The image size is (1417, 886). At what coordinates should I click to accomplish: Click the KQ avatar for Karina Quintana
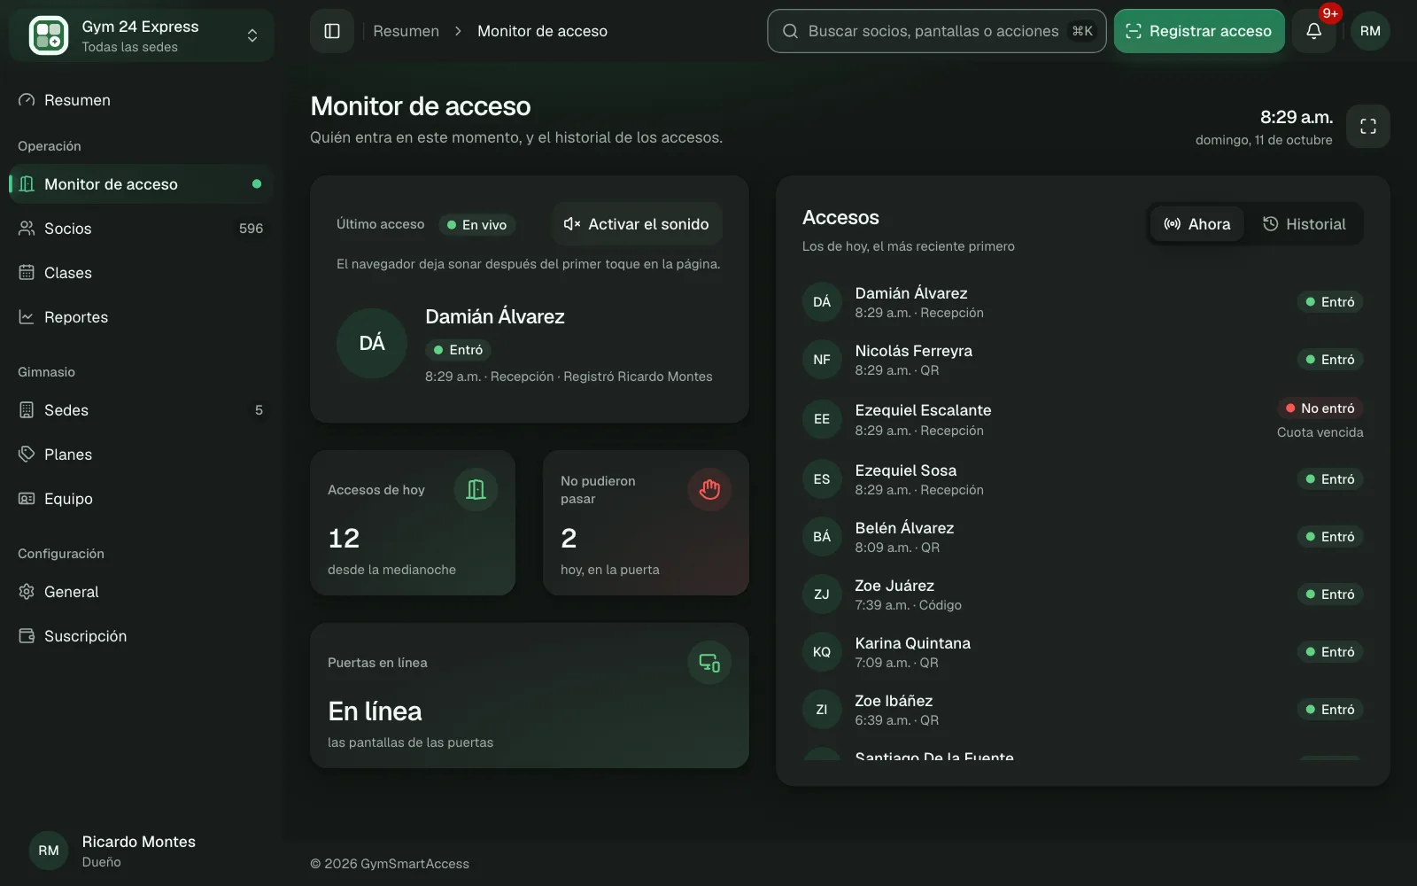pyautogui.click(x=822, y=652)
